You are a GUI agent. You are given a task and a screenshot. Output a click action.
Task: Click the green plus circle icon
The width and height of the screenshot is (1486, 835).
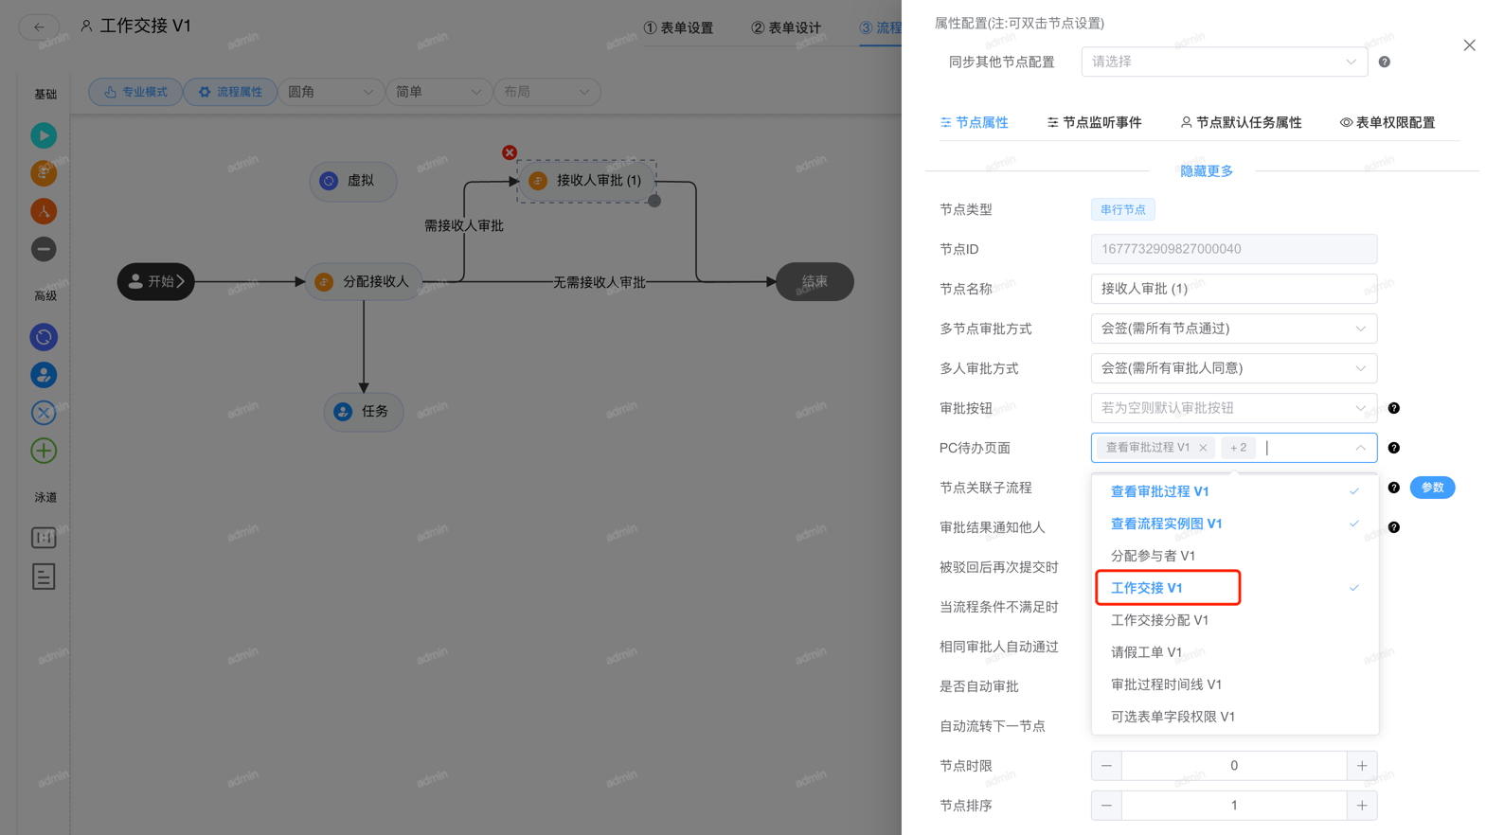coord(44,451)
